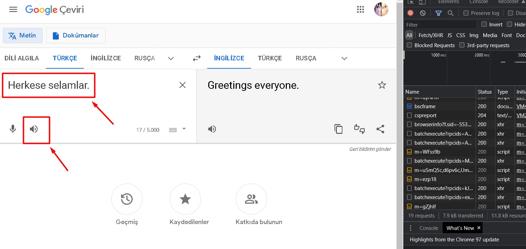This screenshot has width=526, height=249.
Task: Save translation with star icon
Action: click(382, 85)
